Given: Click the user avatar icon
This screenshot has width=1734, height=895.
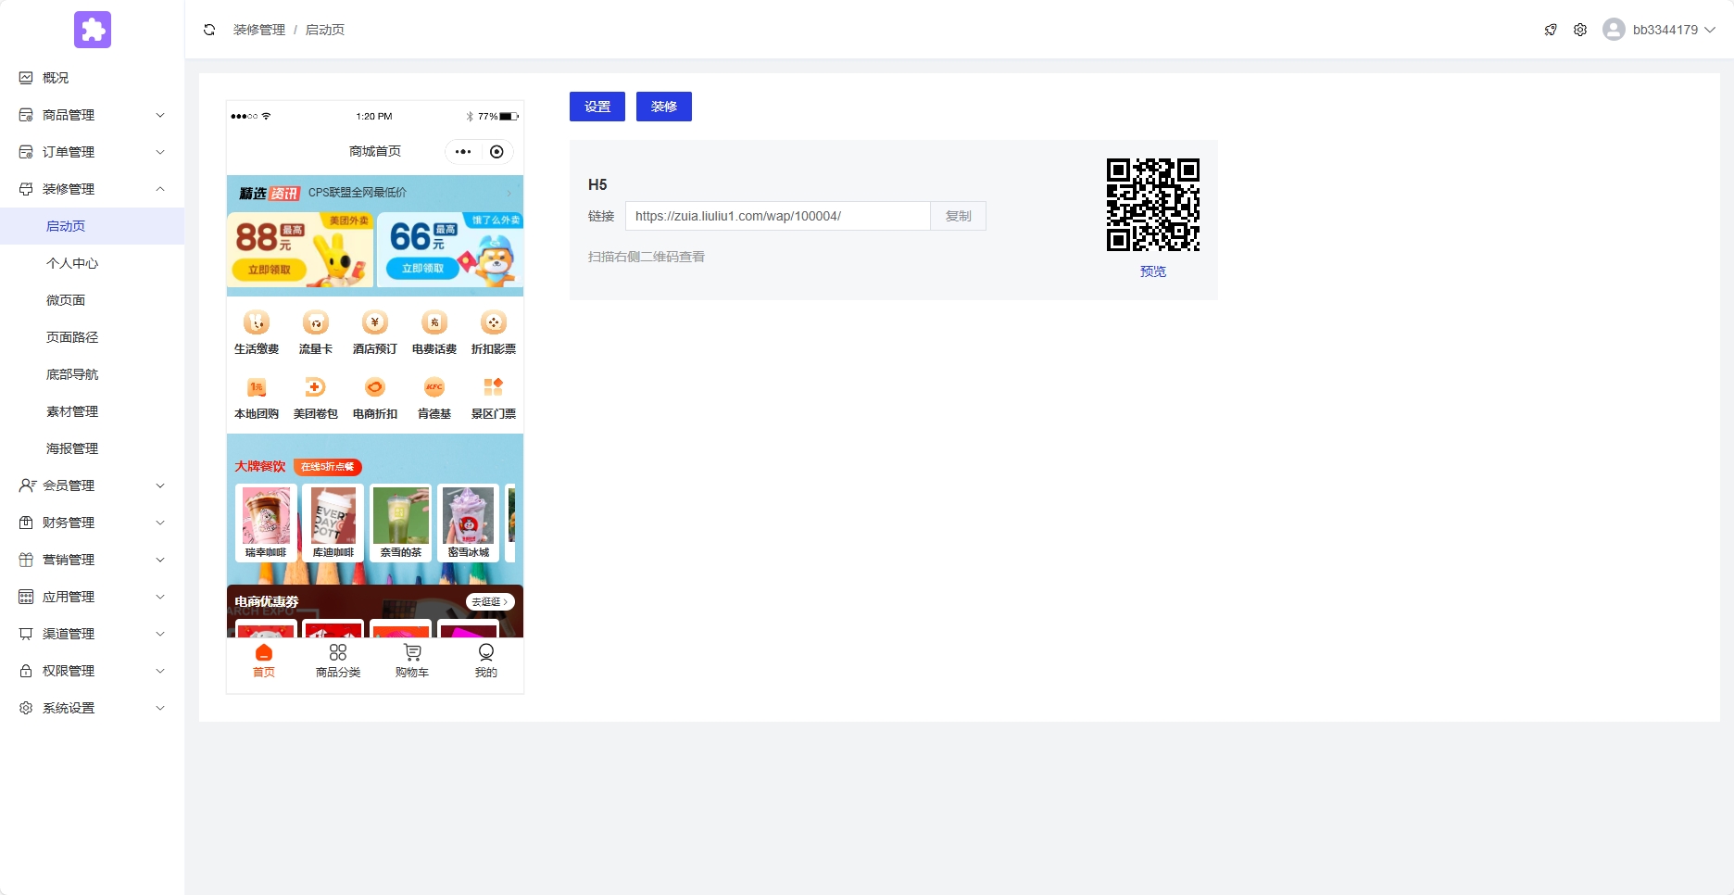Looking at the screenshot, I should coord(1614,30).
